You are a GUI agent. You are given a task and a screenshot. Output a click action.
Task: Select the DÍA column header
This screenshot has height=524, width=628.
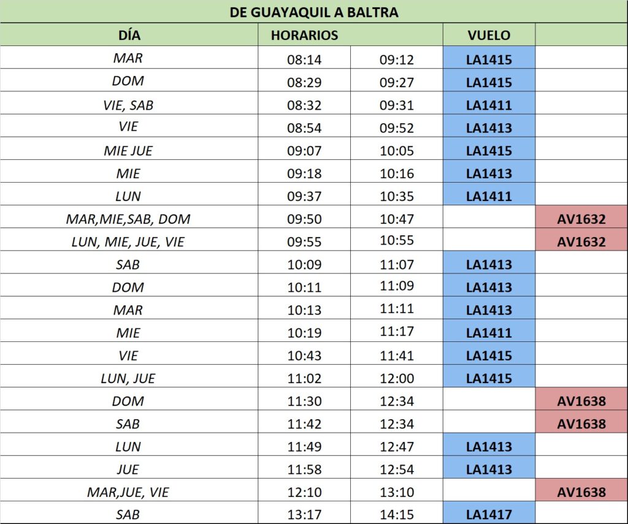coord(129,35)
